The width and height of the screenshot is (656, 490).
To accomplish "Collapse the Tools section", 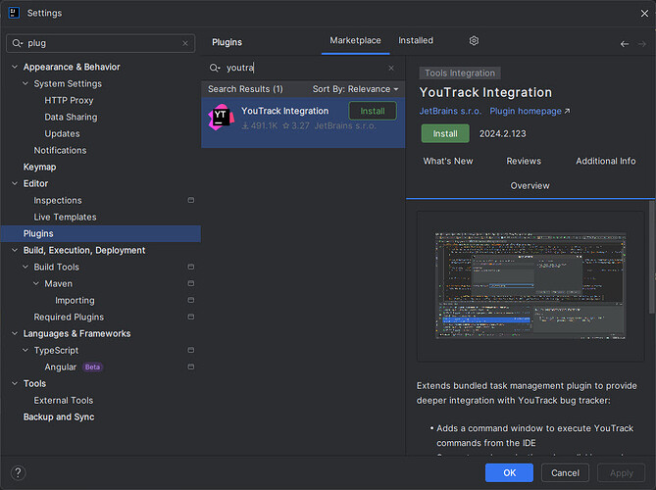I will (15, 383).
